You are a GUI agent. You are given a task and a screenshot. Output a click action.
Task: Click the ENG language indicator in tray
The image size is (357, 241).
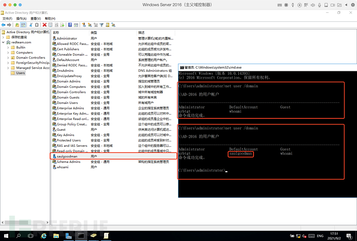[x=320, y=236]
